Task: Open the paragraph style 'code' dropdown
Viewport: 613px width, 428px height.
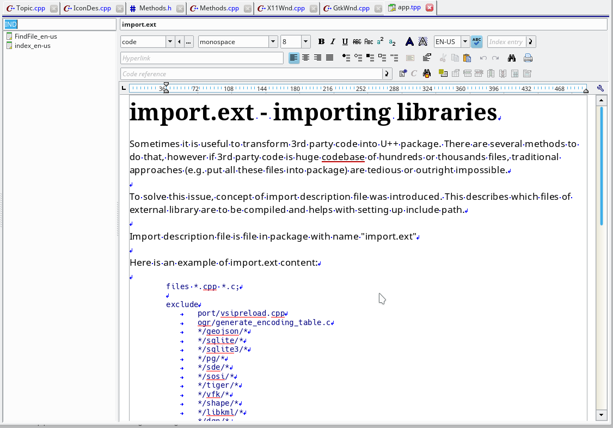Action: click(x=169, y=42)
